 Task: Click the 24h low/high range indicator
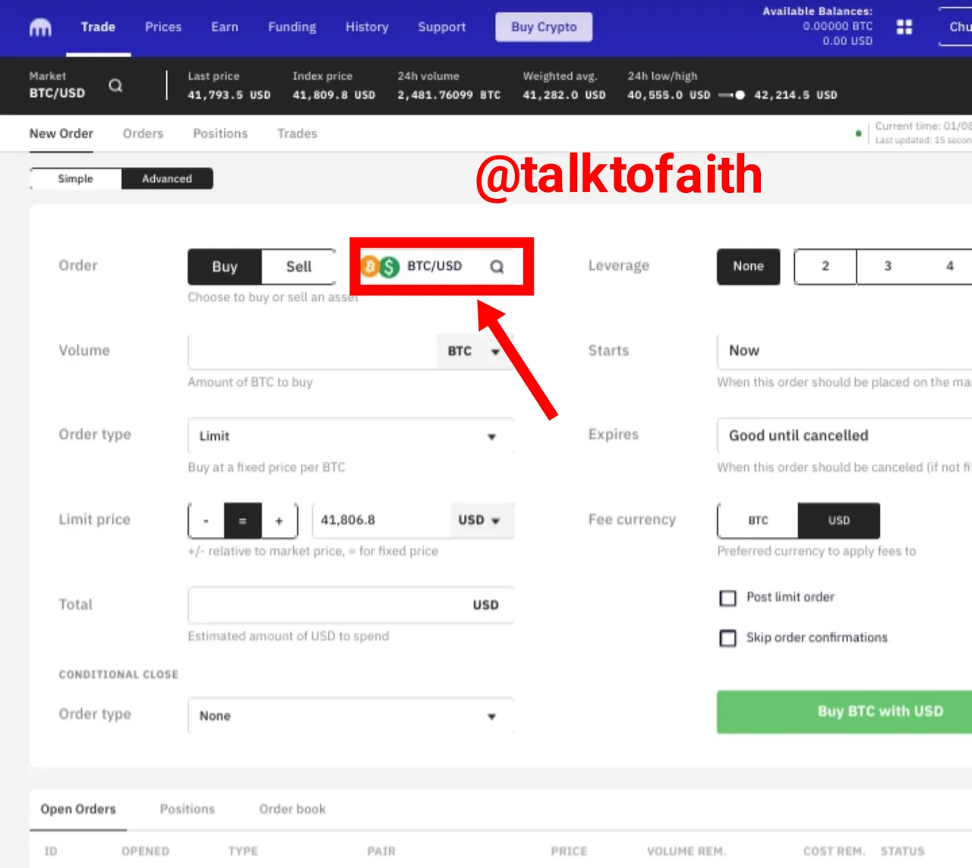[732, 95]
